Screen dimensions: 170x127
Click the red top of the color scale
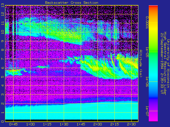pos(153,6)
